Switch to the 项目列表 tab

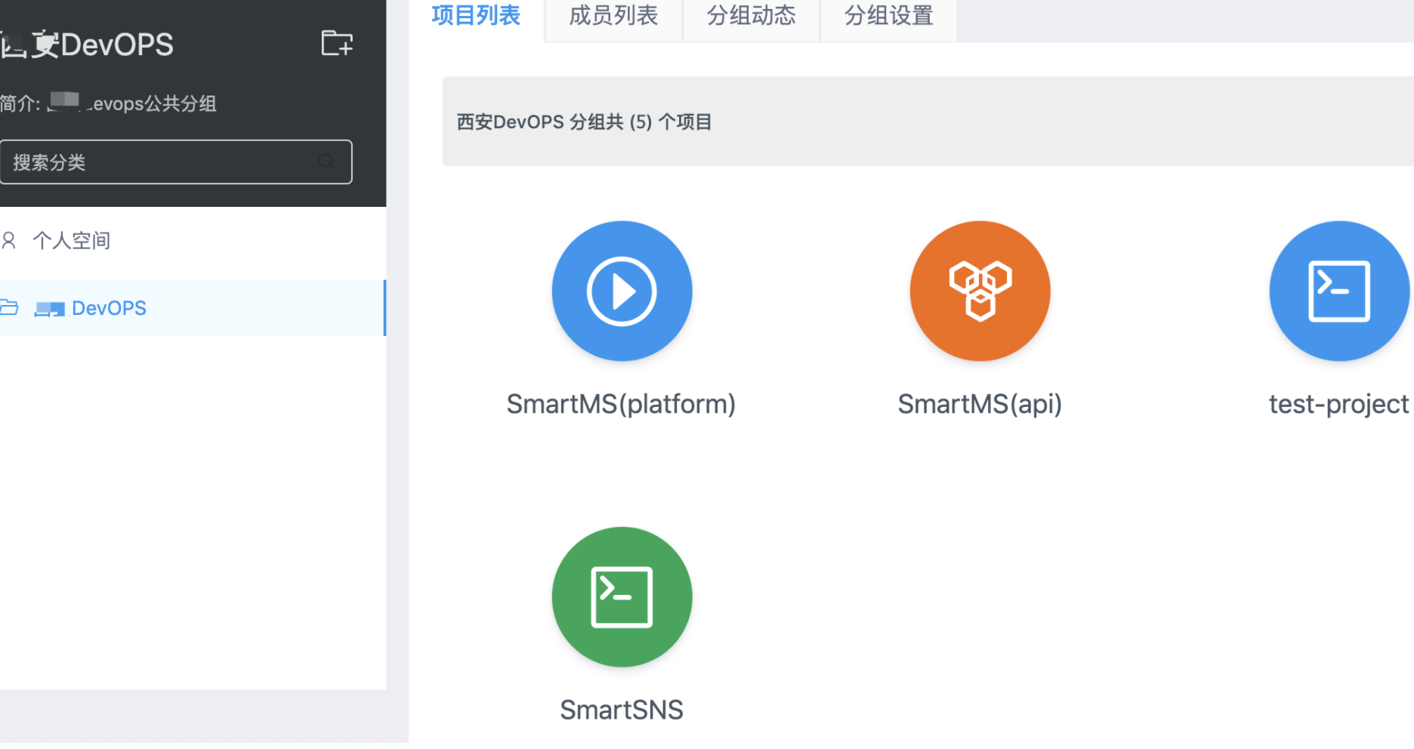pos(476,15)
